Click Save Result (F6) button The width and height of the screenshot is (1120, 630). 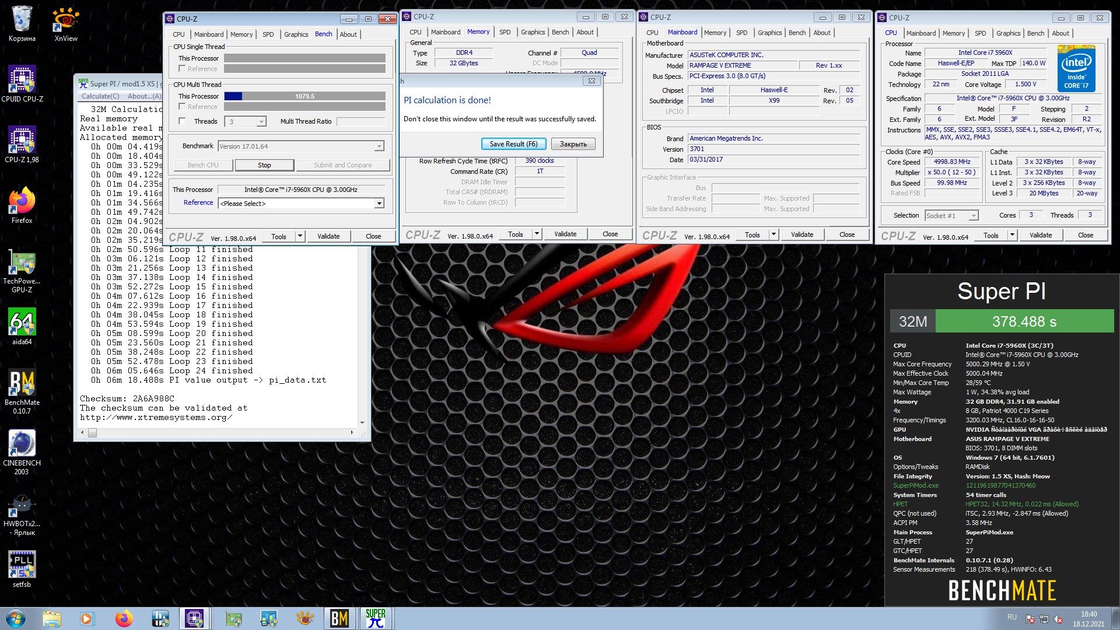513,144
